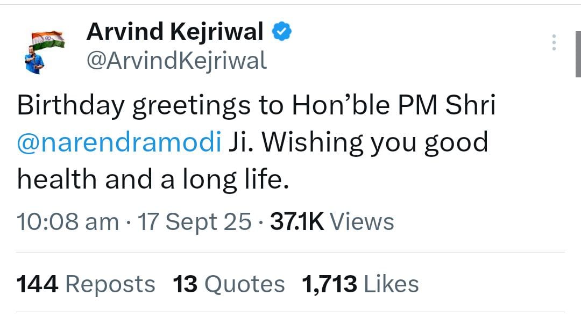581x317 pixels.
Task: Click the @ArvindKejriwal handle
Action: click(176, 61)
